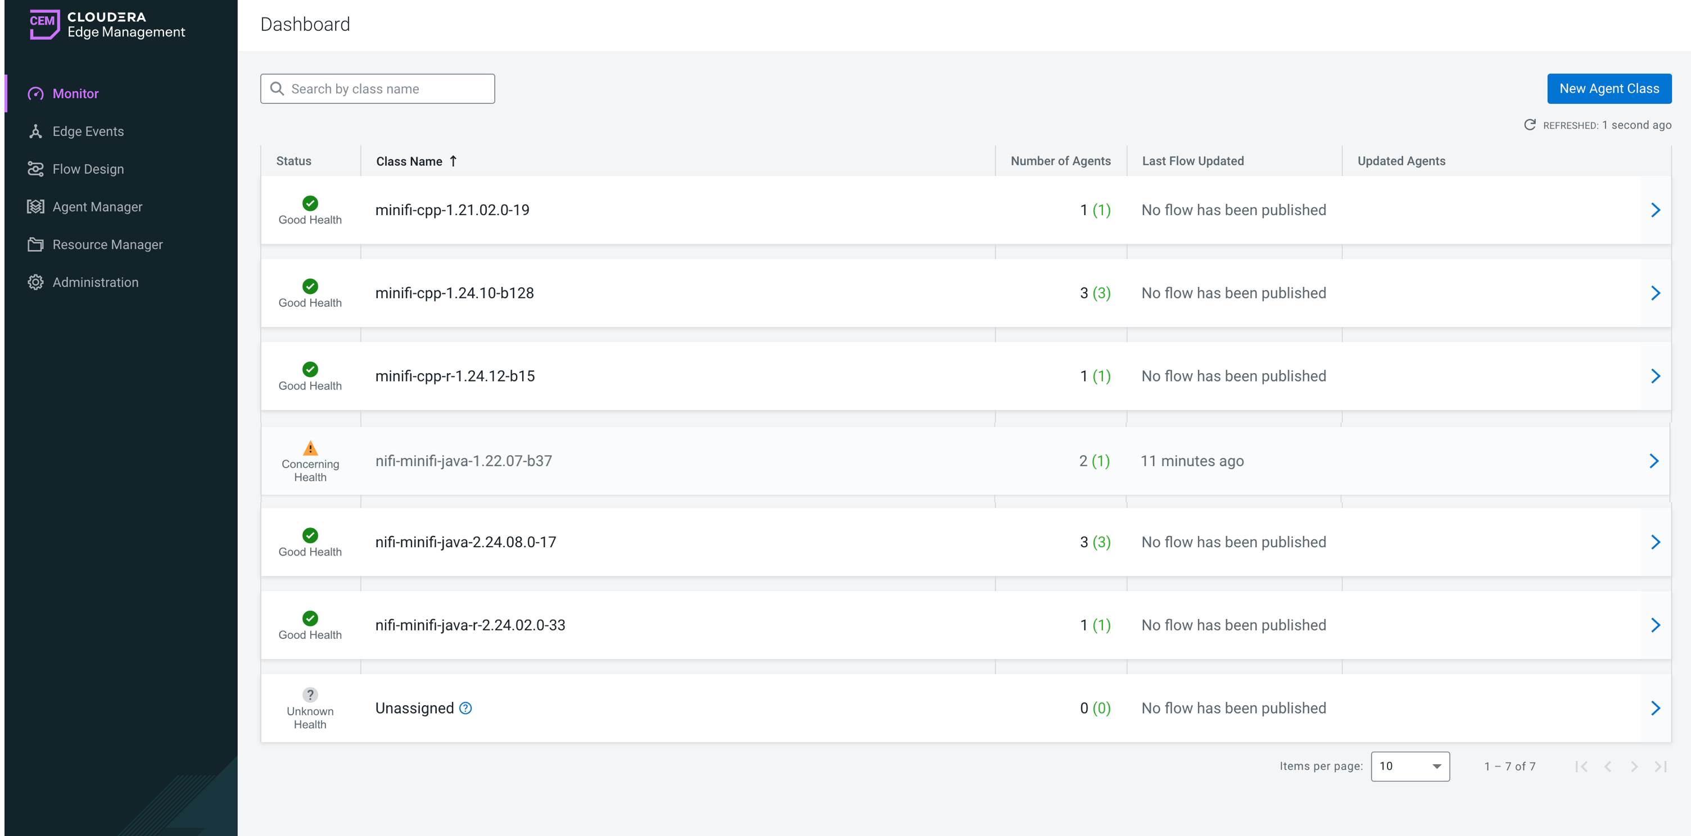Go to Flow Design in sidebar
Viewport: 1691px width, 836px height.
(88, 169)
